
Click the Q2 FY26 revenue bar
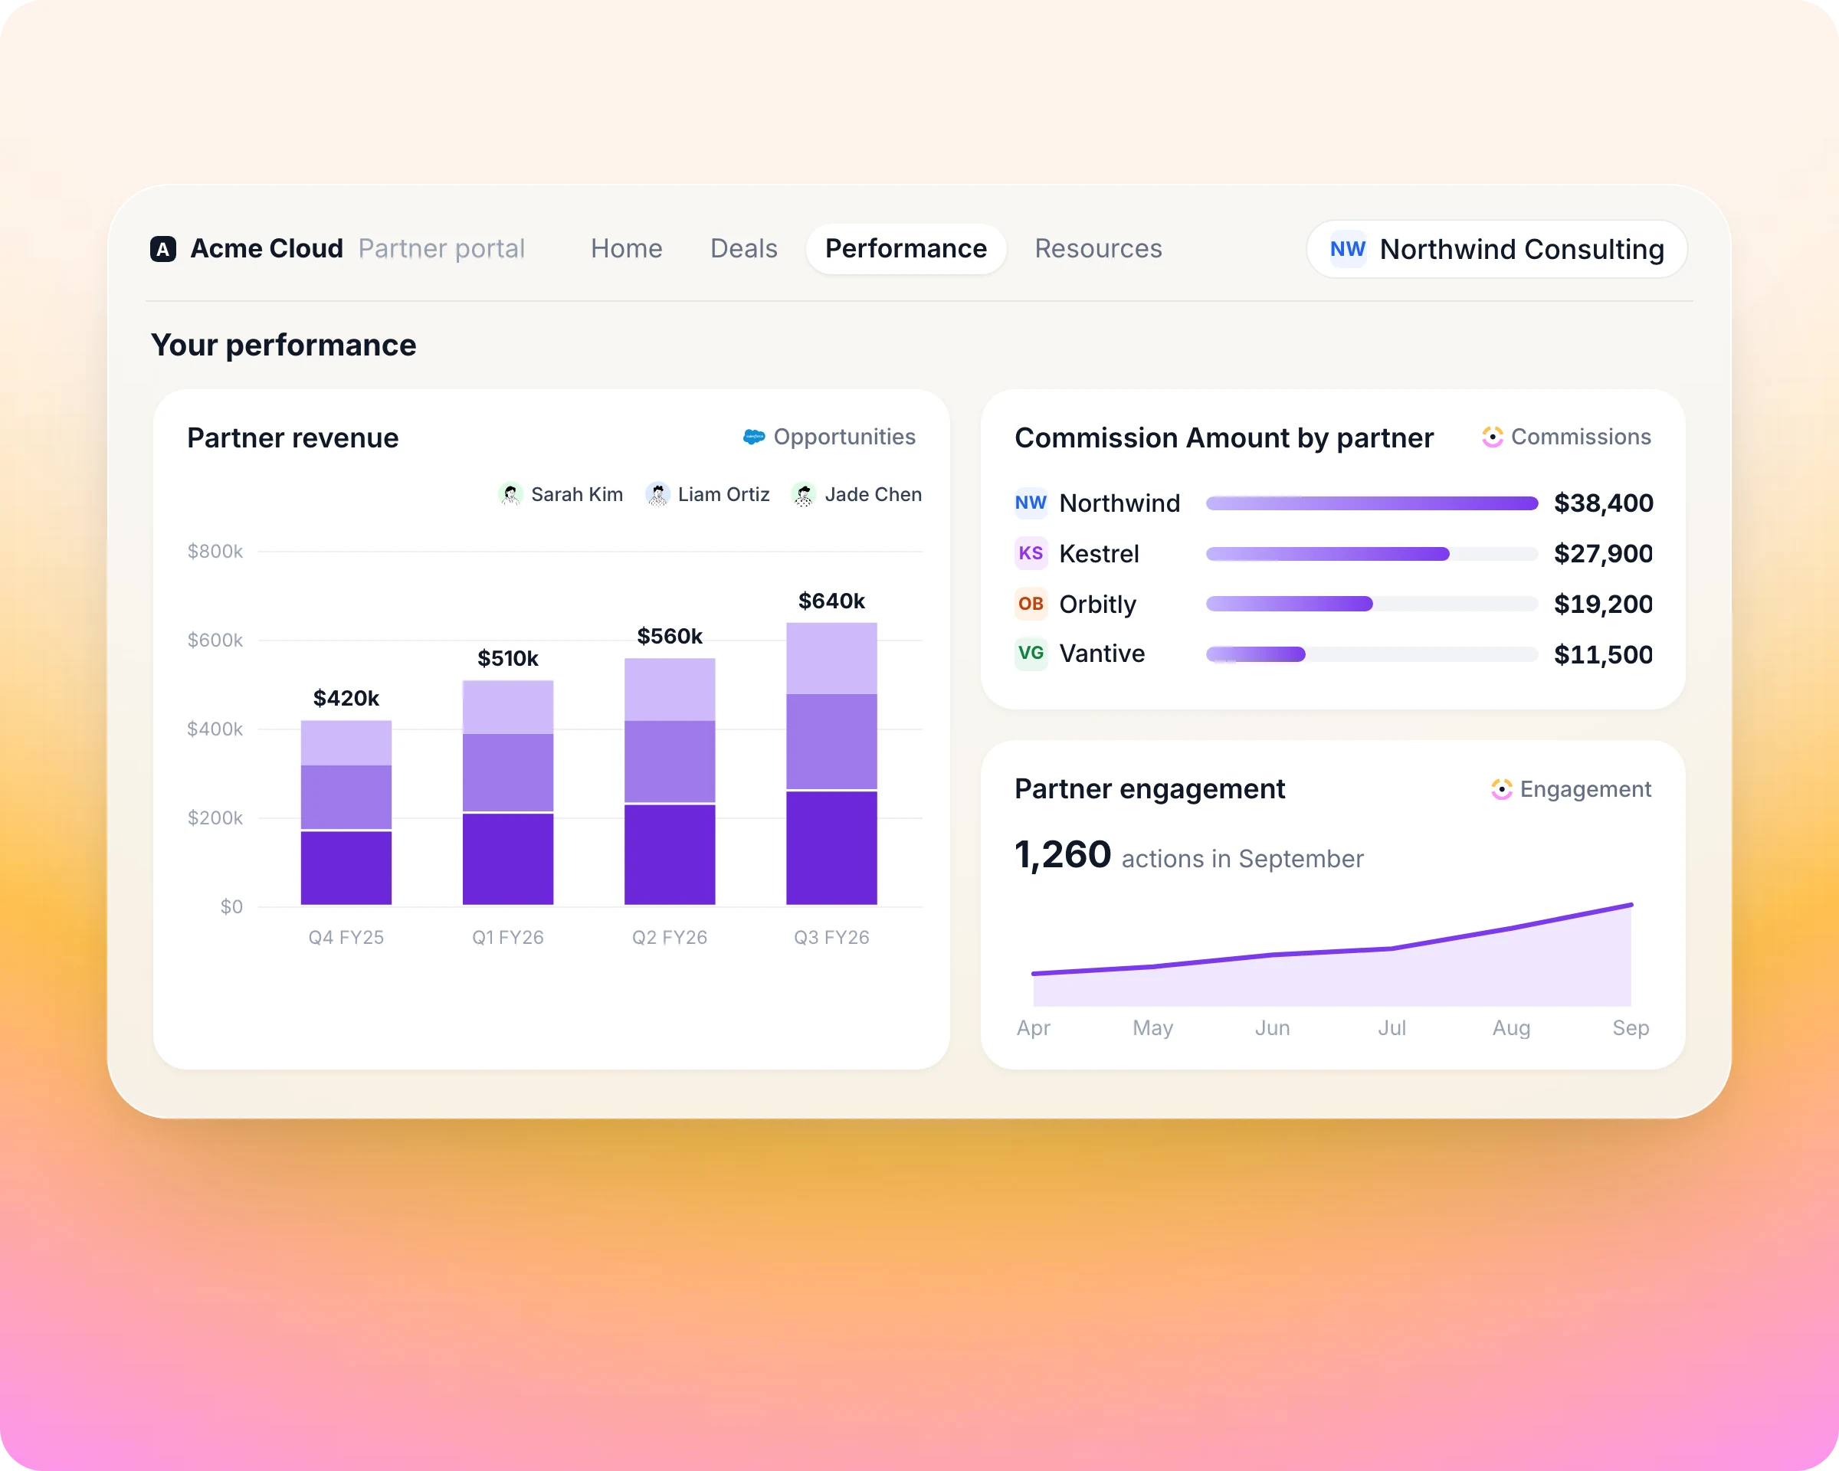670,781
